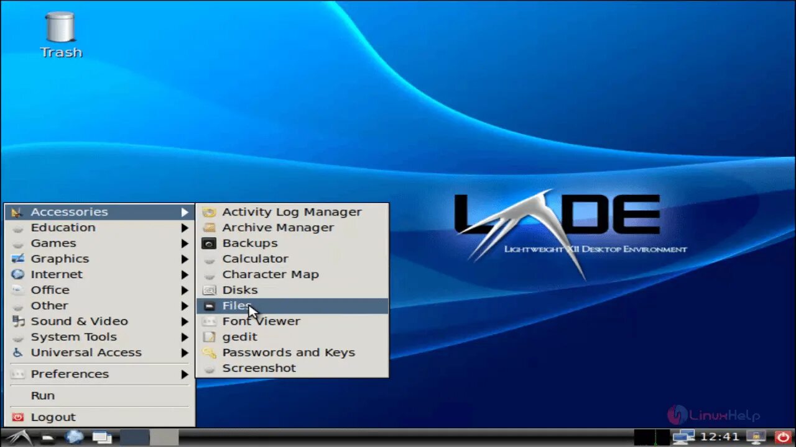The width and height of the screenshot is (796, 447).
Task: Switch to second workspace in pager
Action: (x=164, y=437)
